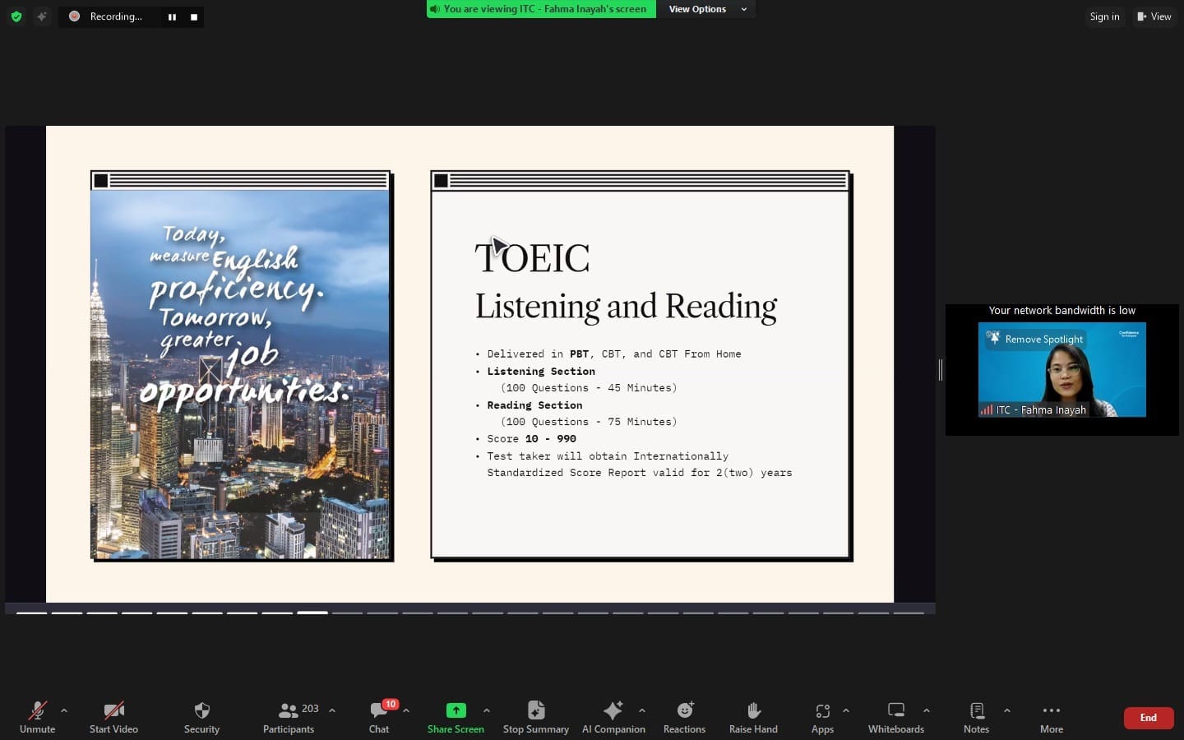Viewport: 1184px width, 740px height.
Task: Click the Unmute microphone icon
Action: pyautogui.click(x=37, y=710)
